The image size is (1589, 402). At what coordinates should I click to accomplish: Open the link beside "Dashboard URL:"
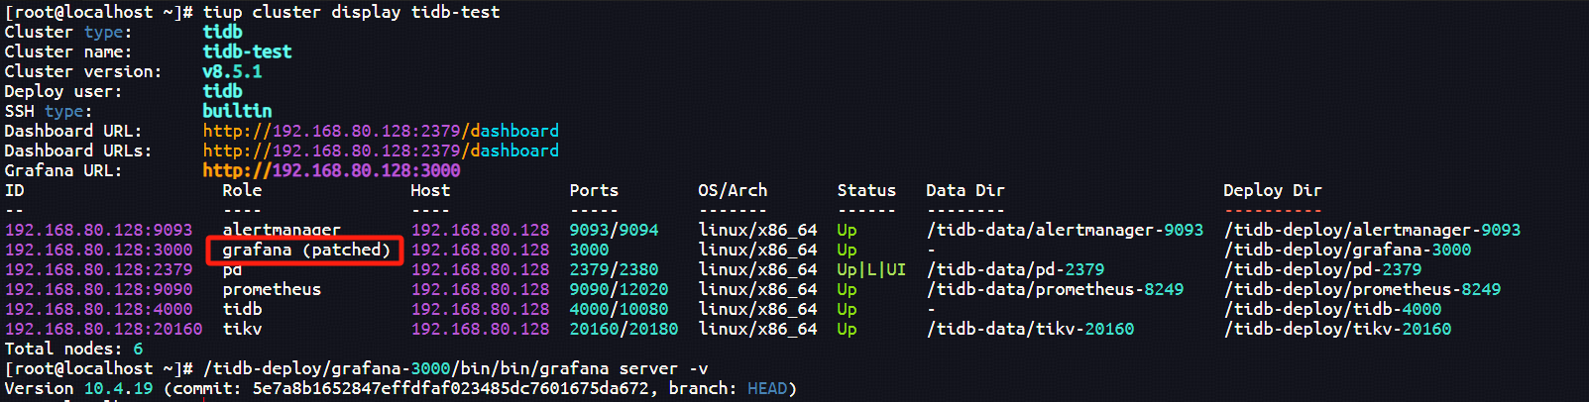tap(381, 131)
